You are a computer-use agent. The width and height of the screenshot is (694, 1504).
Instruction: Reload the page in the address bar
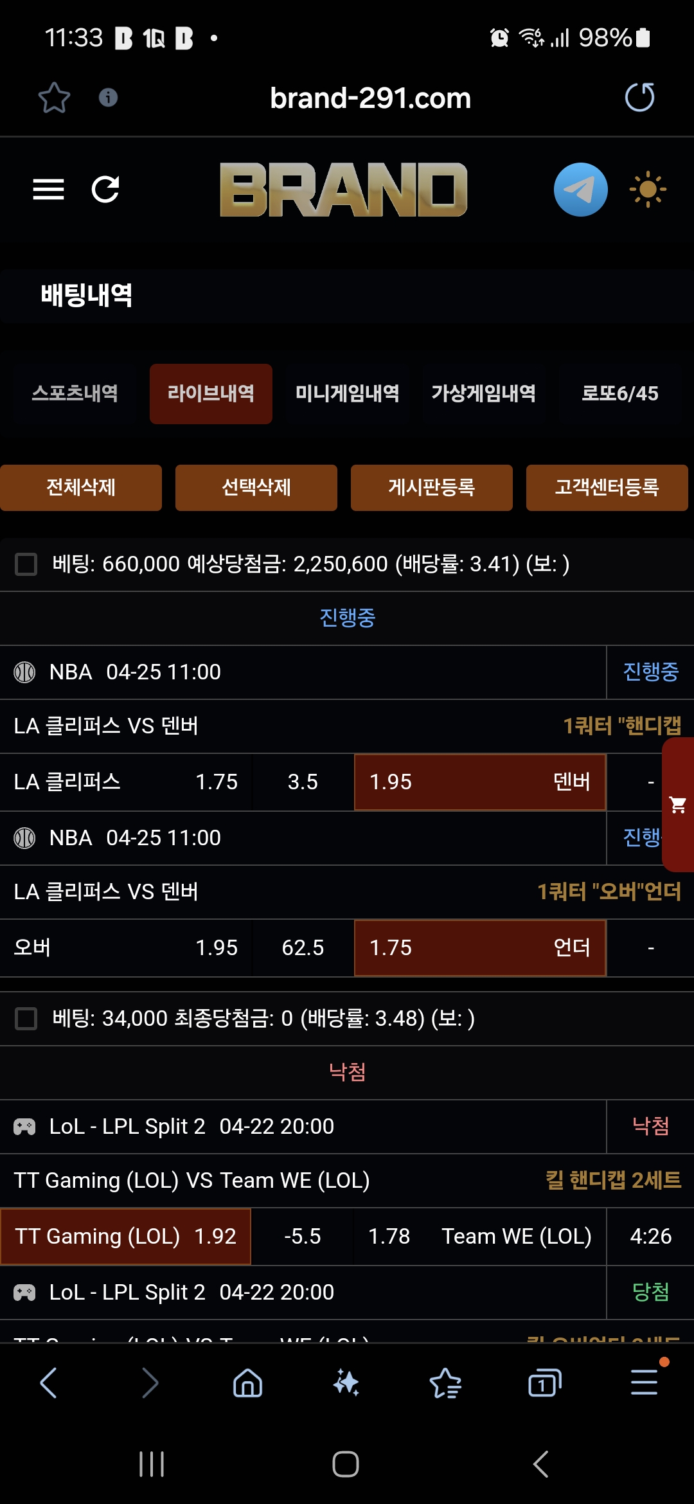pos(639,98)
